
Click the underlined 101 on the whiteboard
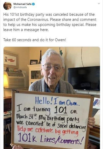(x=61, y=110)
